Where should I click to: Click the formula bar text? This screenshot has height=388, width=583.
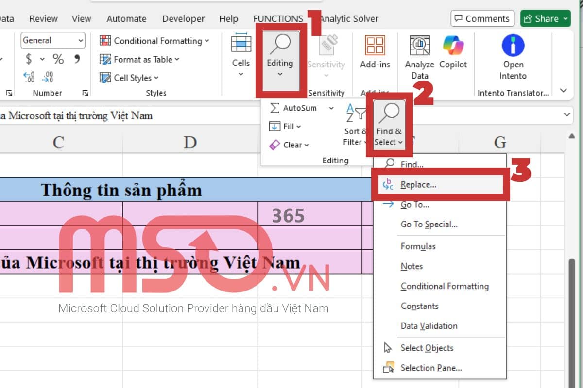(76, 115)
